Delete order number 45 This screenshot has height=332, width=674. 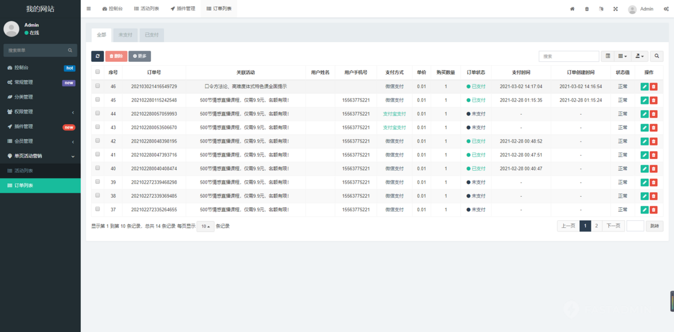click(x=654, y=100)
